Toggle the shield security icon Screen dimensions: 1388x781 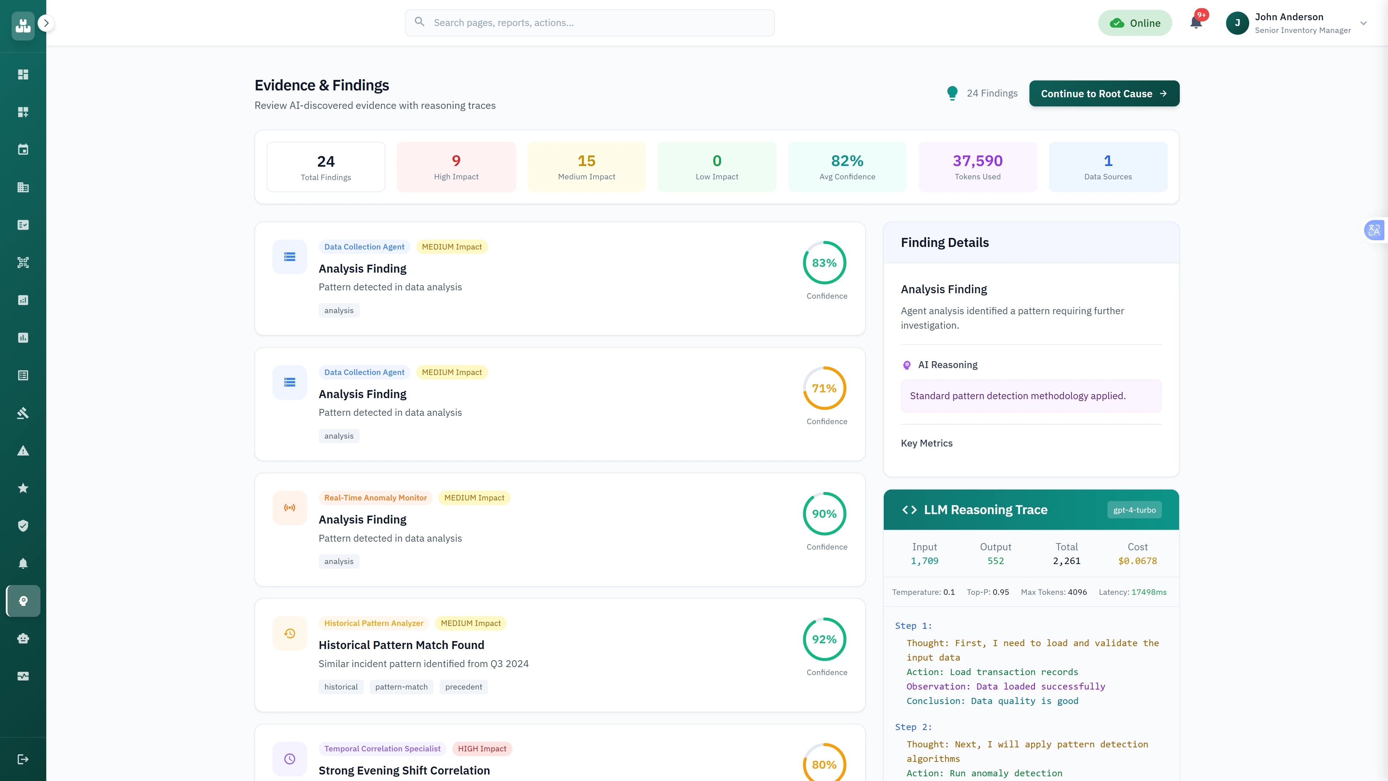pyautogui.click(x=23, y=525)
